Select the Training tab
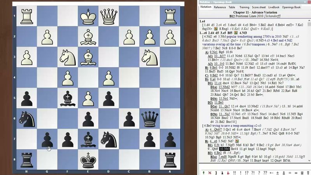This screenshot has width=311, height=175. pyautogui.click(x=244, y=7)
